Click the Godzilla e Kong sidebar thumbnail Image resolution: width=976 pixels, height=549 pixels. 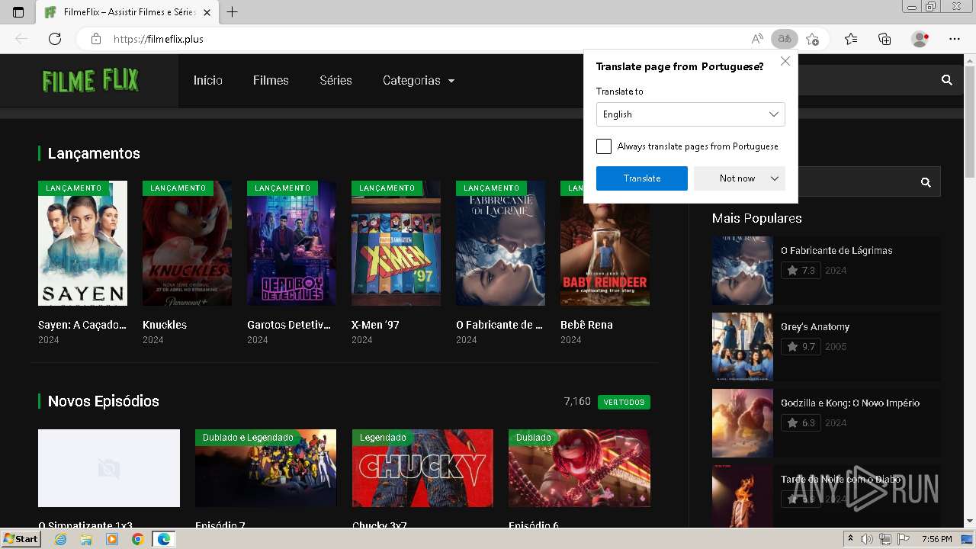[743, 423]
